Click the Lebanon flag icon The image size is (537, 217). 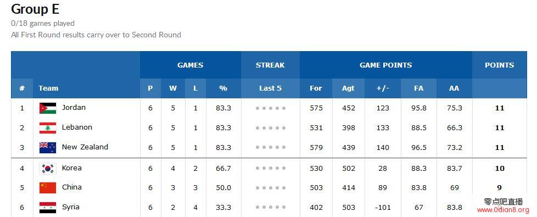click(x=48, y=128)
